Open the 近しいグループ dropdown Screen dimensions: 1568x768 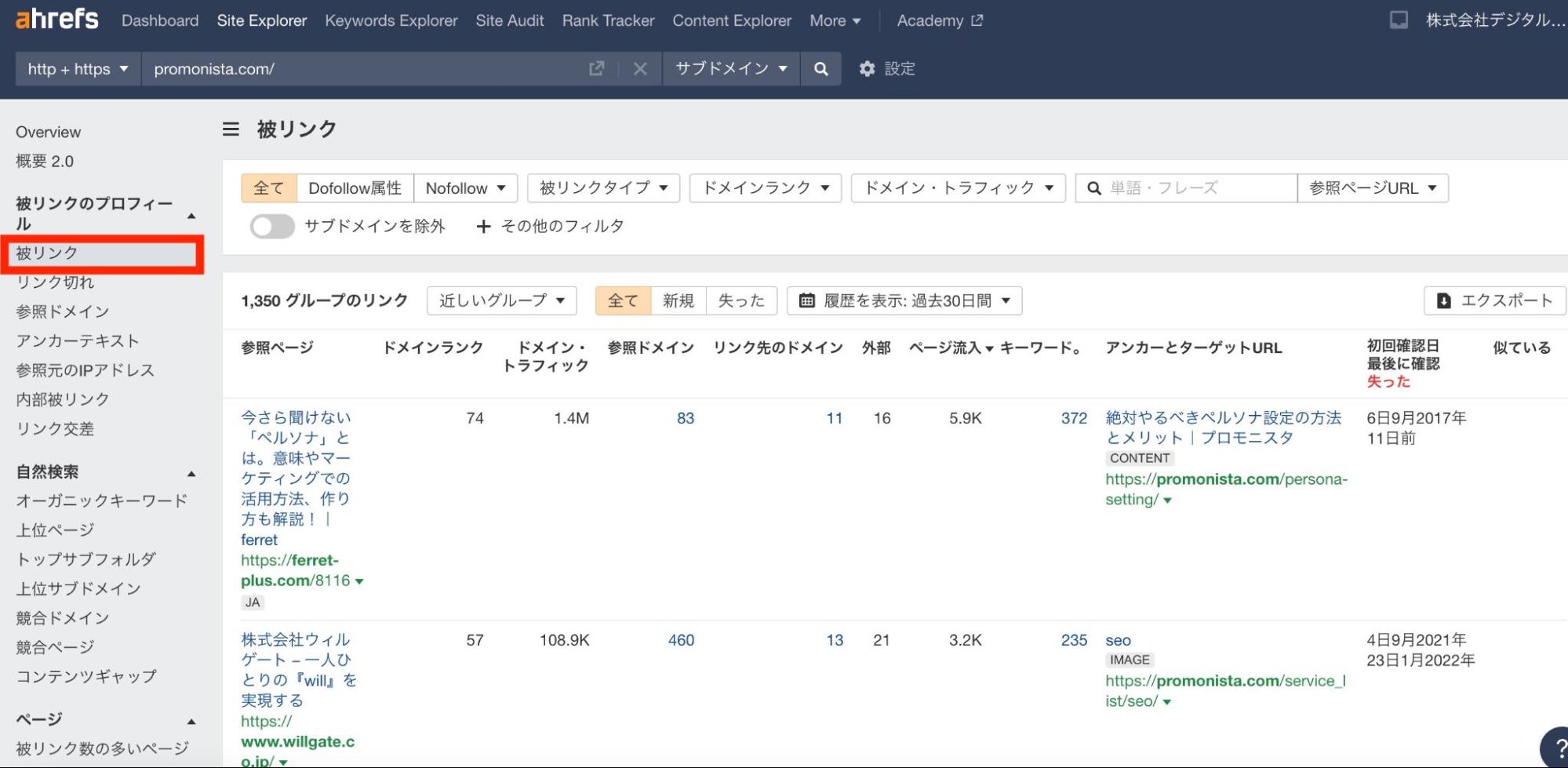point(502,301)
